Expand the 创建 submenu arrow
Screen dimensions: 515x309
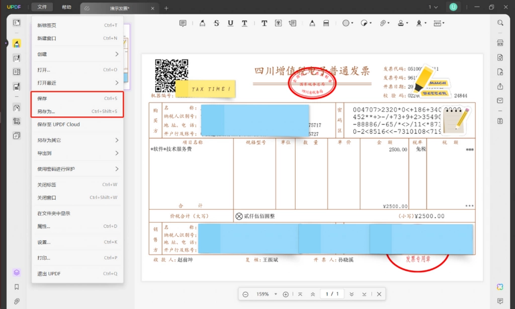[117, 54]
